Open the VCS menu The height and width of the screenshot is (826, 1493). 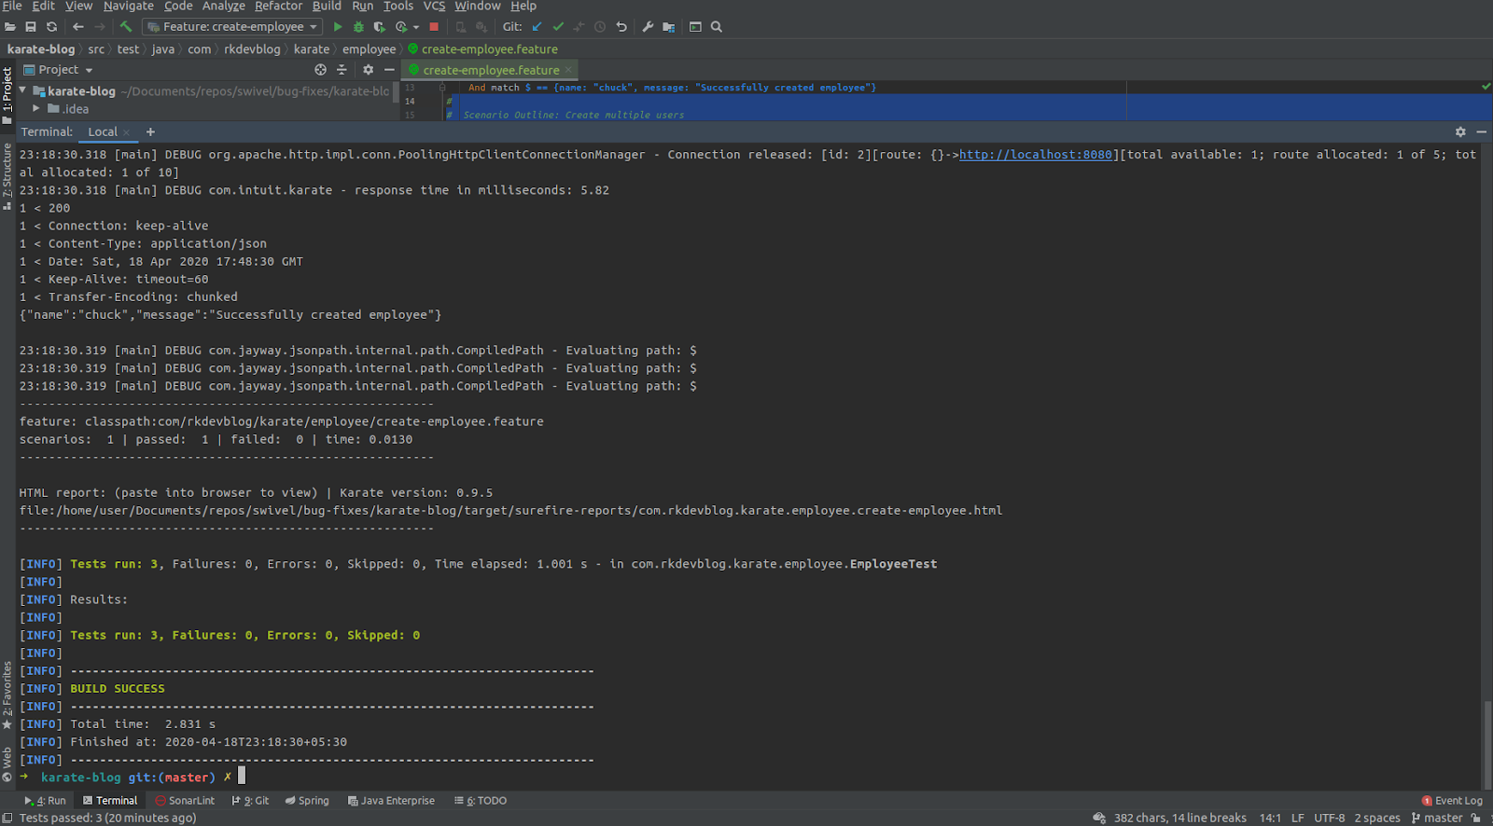pos(434,6)
